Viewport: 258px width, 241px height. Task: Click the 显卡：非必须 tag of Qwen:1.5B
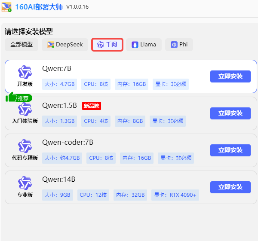[168, 121]
